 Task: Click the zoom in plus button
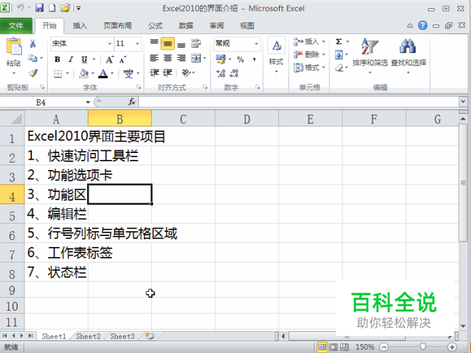[x=453, y=348]
